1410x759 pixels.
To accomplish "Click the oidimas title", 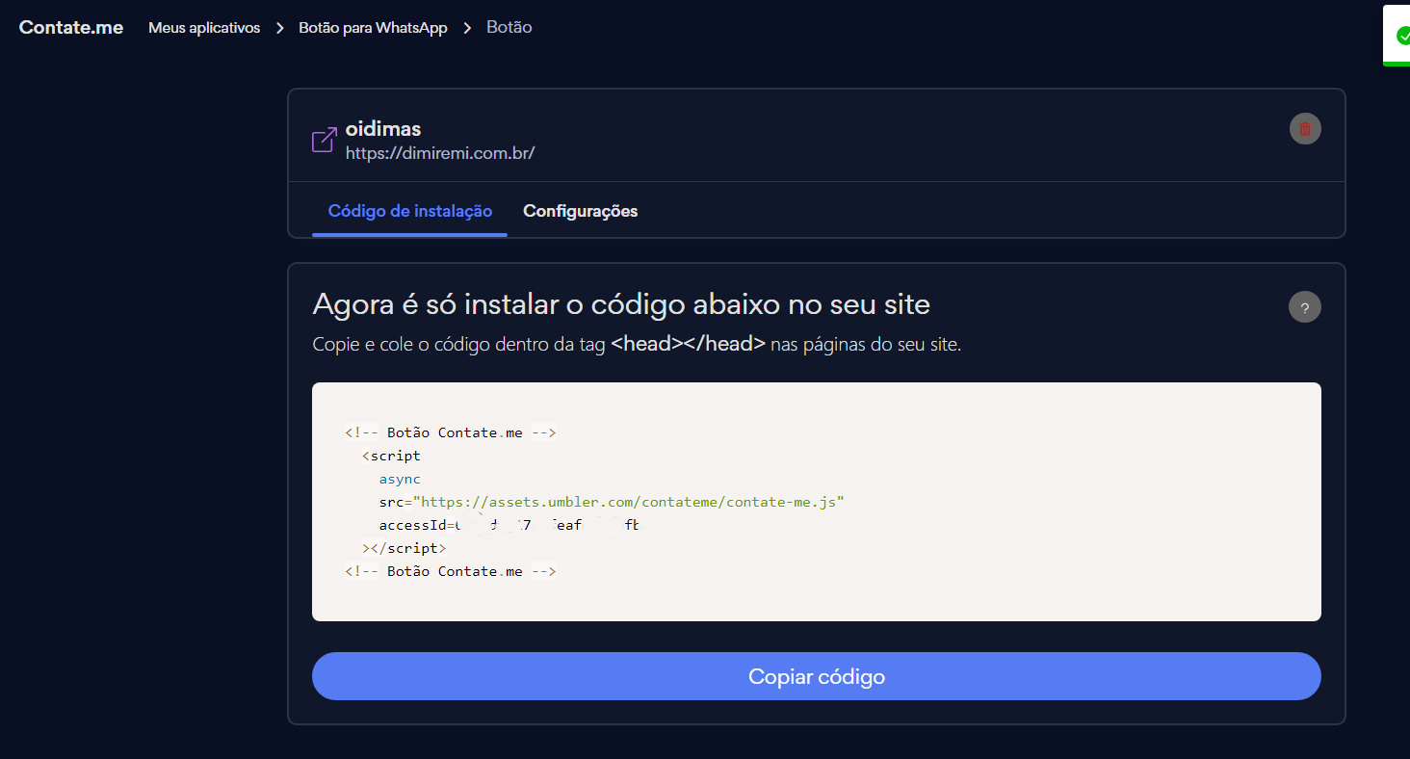I will tap(383, 129).
